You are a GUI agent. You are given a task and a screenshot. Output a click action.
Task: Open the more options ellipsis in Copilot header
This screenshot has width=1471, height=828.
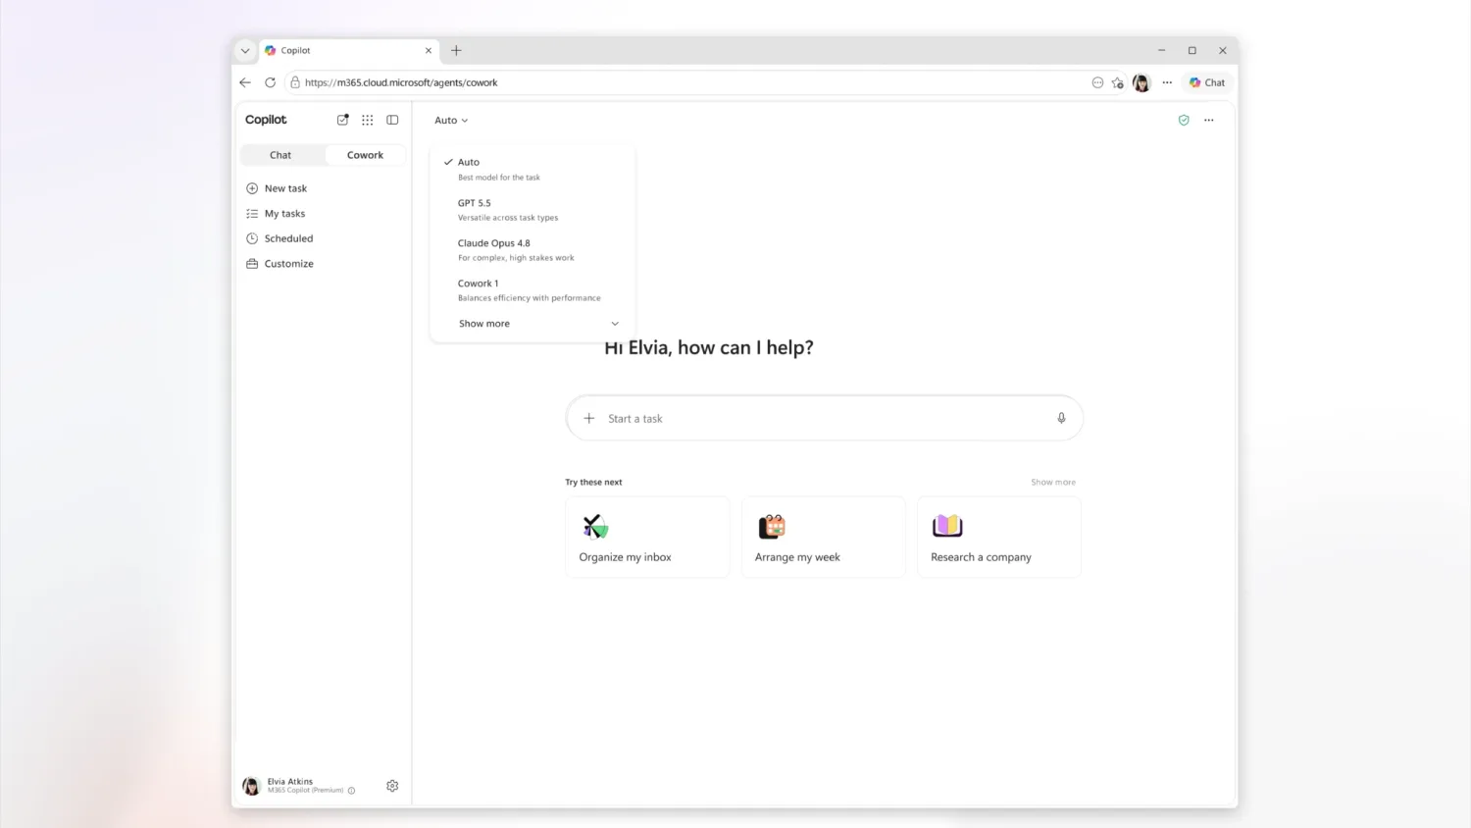pyautogui.click(x=1209, y=120)
